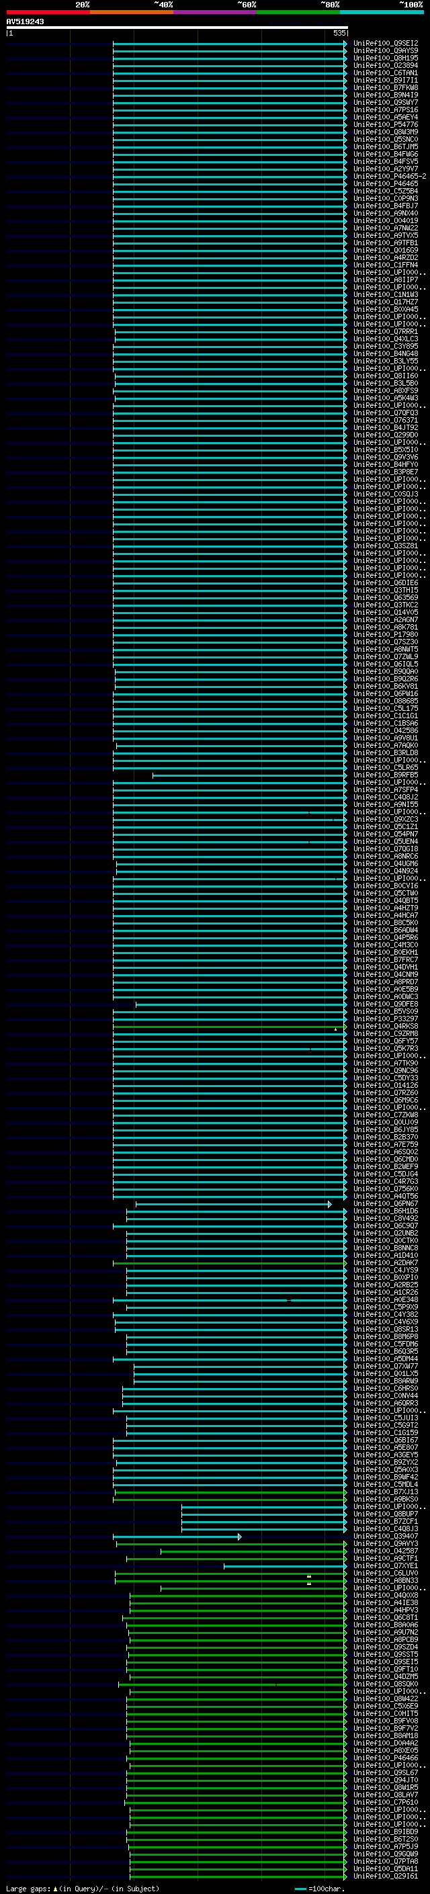Click the cyan ~100% identity legend segment

(382, 12)
